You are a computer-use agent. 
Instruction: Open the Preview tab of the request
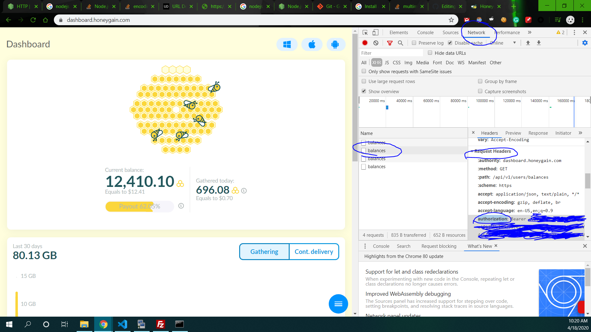click(x=513, y=133)
